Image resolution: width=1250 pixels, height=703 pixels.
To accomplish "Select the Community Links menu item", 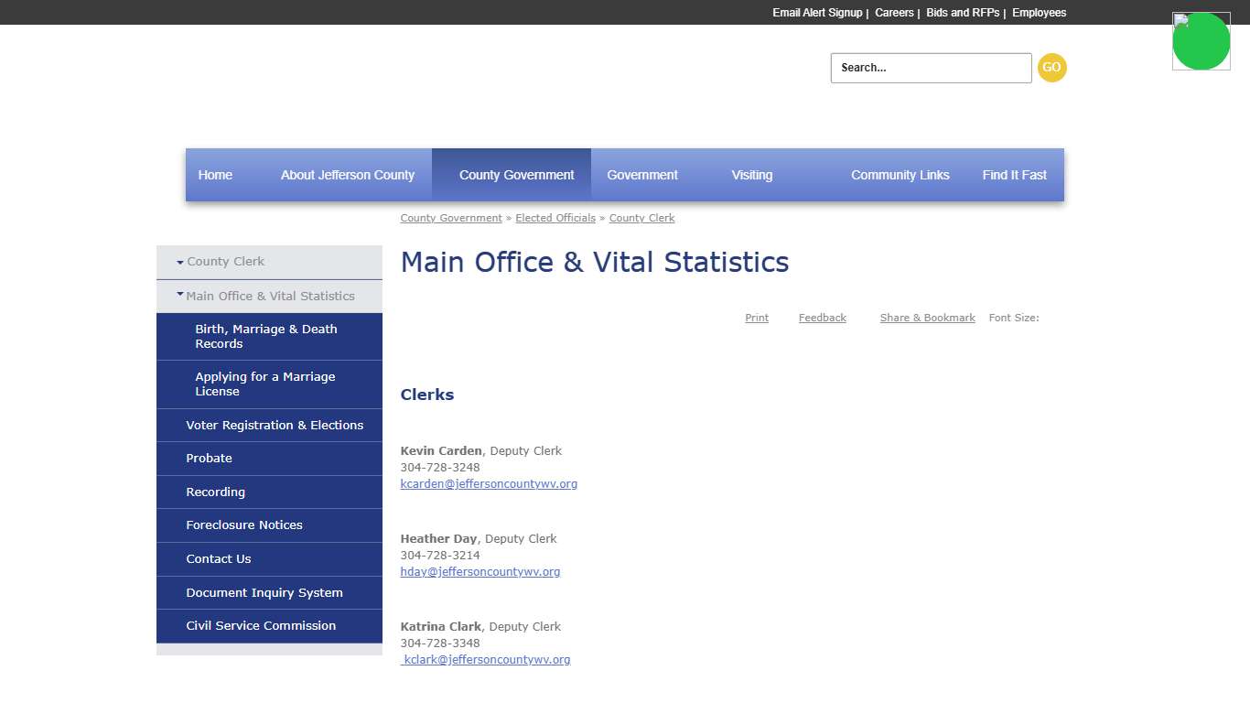I will 900,175.
